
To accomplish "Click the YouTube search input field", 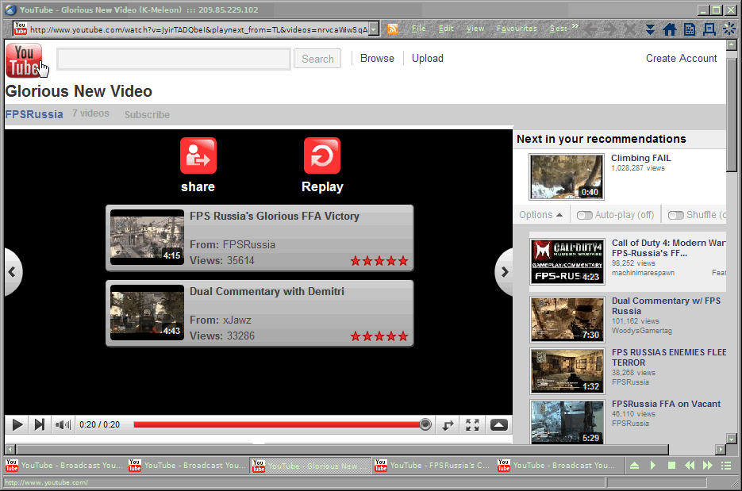I will pyautogui.click(x=174, y=59).
